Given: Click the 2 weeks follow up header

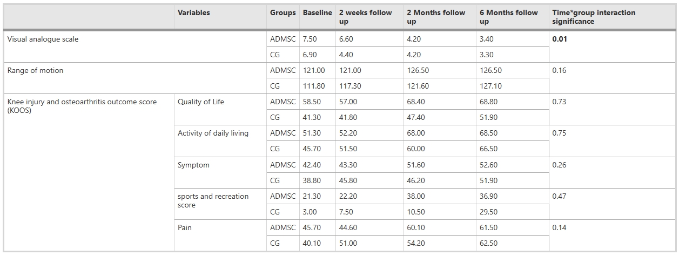Looking at the screenshot, I should coord(365,17).
